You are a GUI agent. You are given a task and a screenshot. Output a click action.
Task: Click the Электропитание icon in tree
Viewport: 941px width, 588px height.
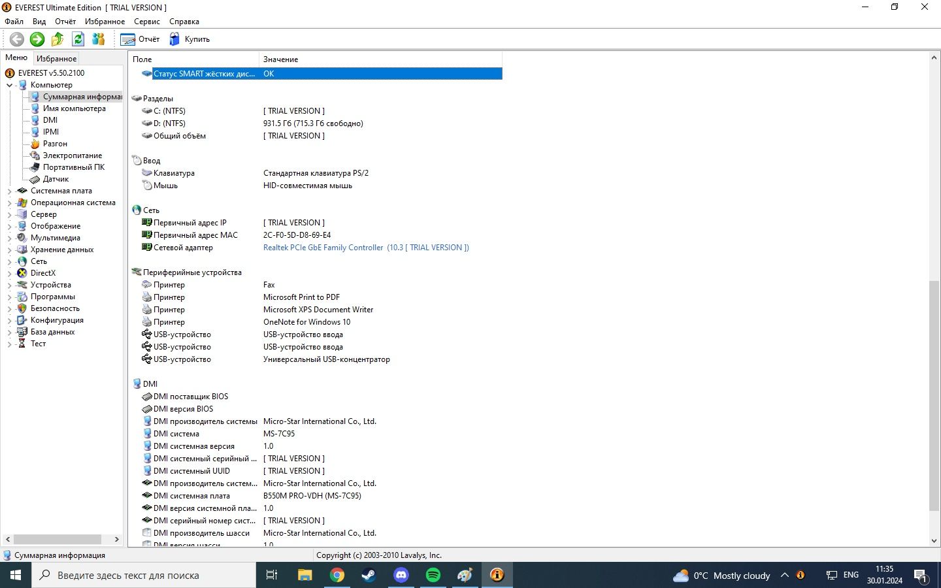click(35, 155)
